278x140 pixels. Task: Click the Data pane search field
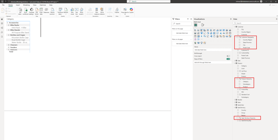pyautogui.click(x=255, y=23)
